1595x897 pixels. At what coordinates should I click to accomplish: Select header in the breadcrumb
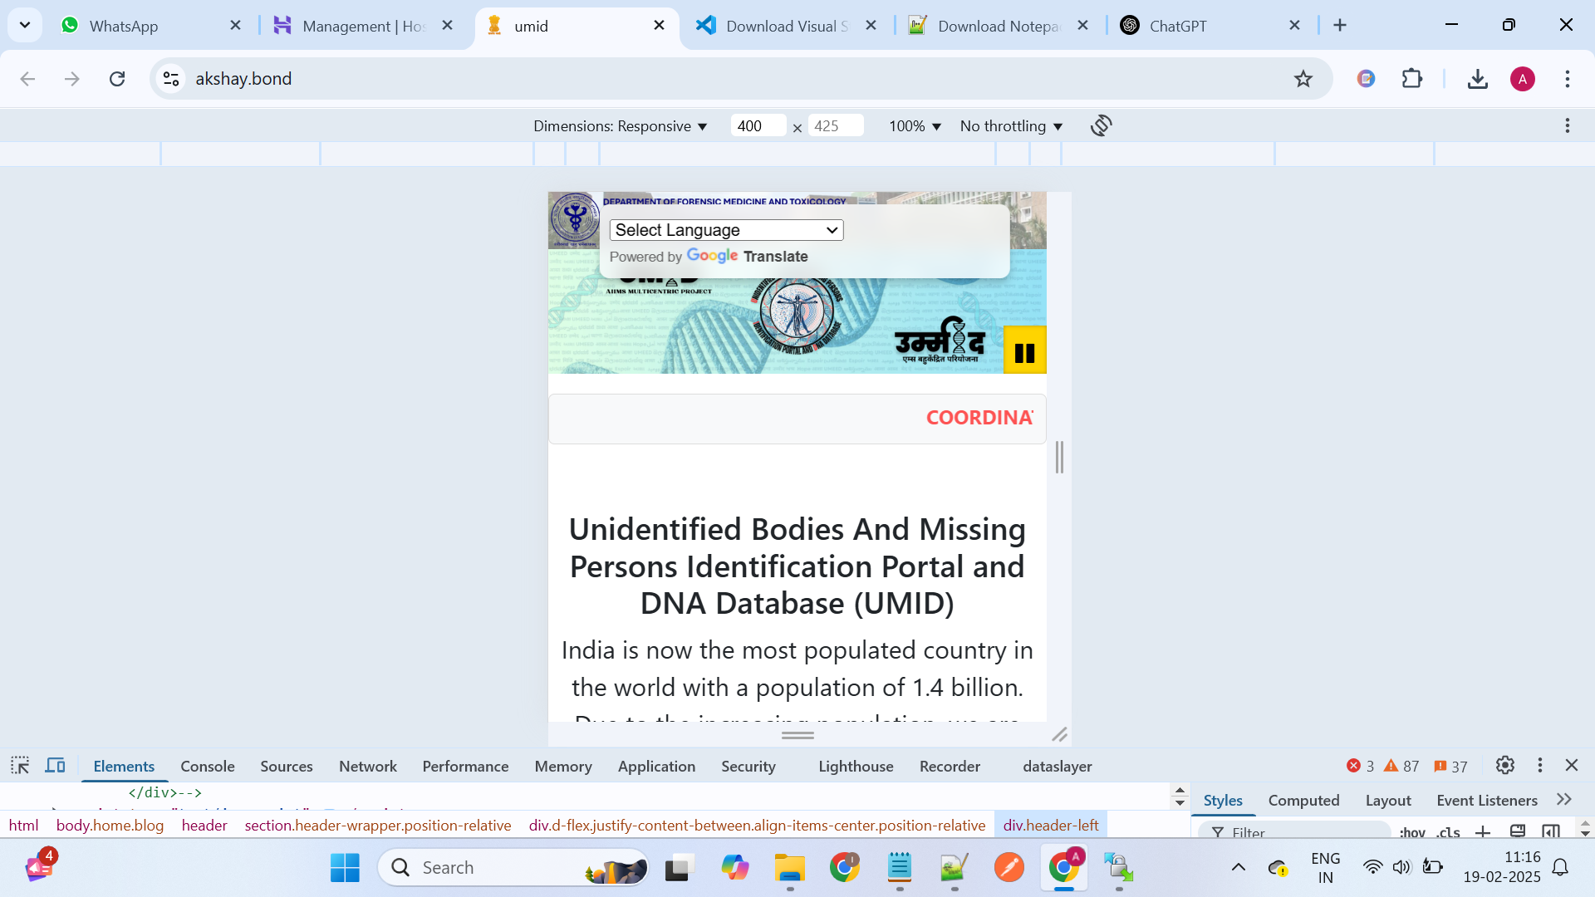click(x=204, y=826)
